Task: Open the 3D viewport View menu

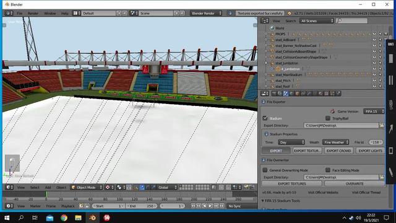Action: tap(21, 187)
